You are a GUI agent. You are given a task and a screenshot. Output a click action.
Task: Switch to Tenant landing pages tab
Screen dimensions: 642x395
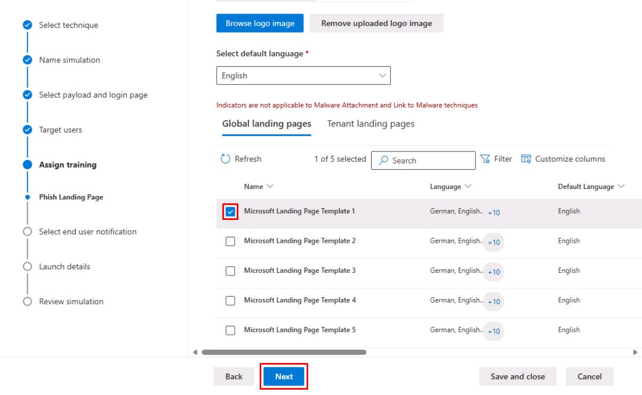point(371,124)
